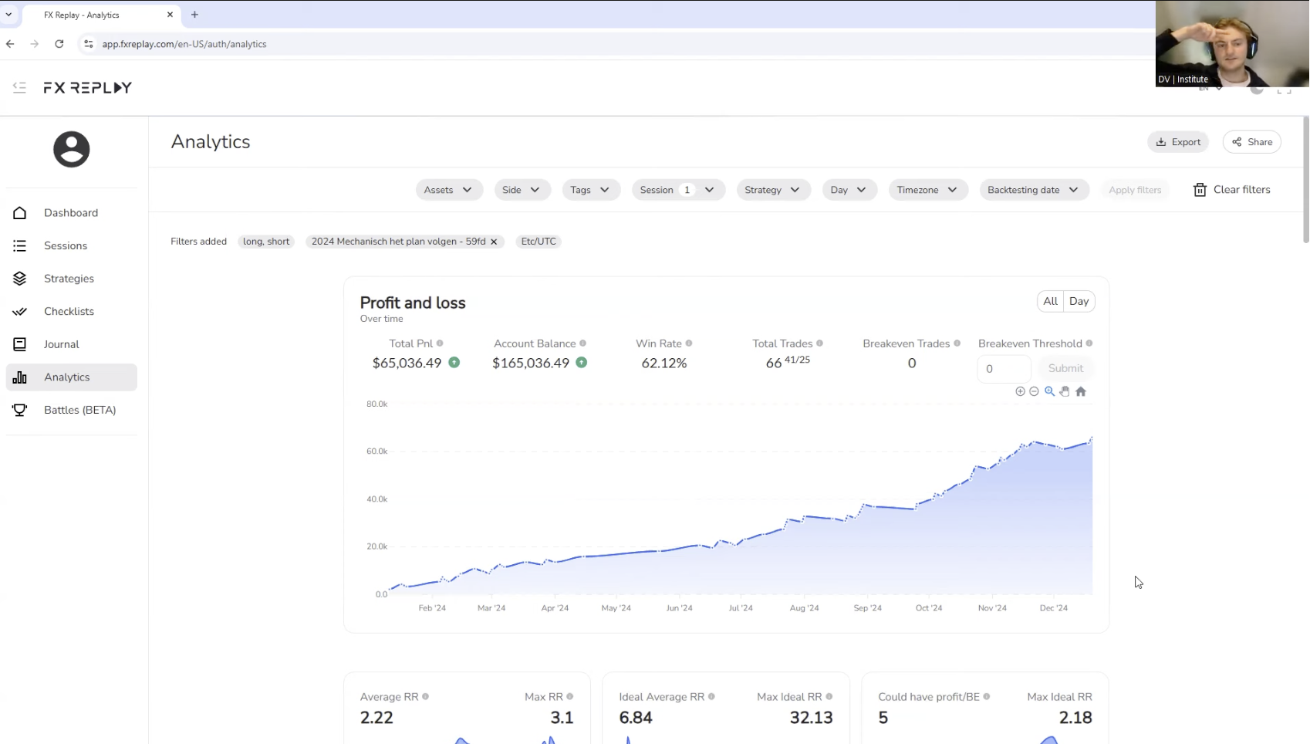Reset chart view with home icon

tap(1081, 391)
